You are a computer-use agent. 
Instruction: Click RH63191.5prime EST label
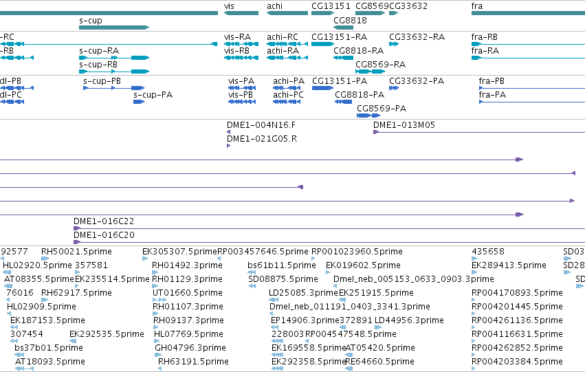pyautogui.click(x=193, y=362)
